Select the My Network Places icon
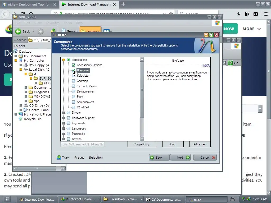 21,114
